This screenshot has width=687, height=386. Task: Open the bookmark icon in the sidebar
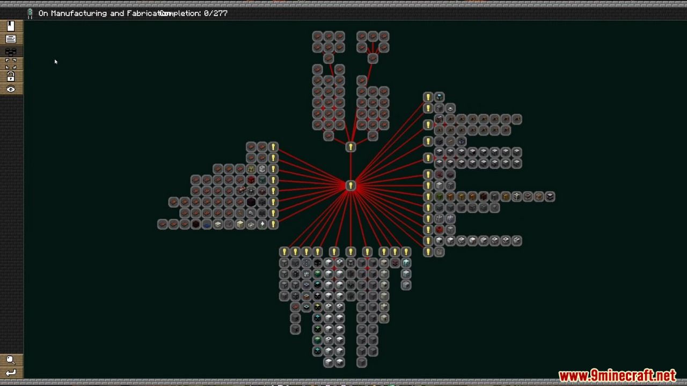pos(11,26)
